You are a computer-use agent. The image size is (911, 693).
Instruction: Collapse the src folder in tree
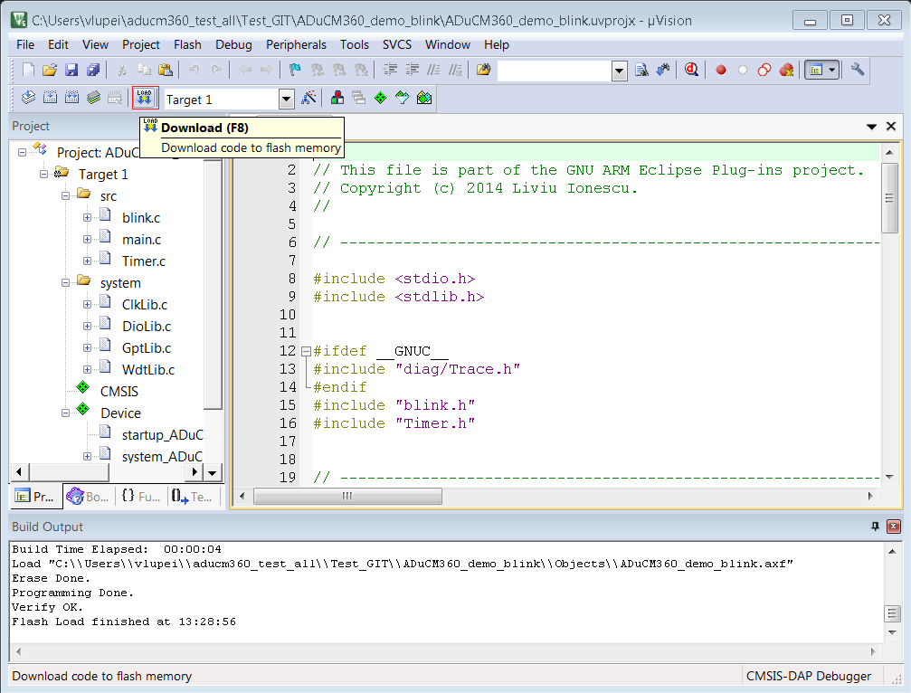[65, 195]
